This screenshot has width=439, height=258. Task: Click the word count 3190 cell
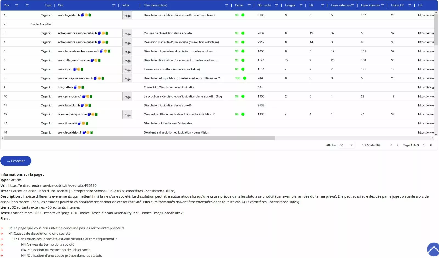point(261,15)
